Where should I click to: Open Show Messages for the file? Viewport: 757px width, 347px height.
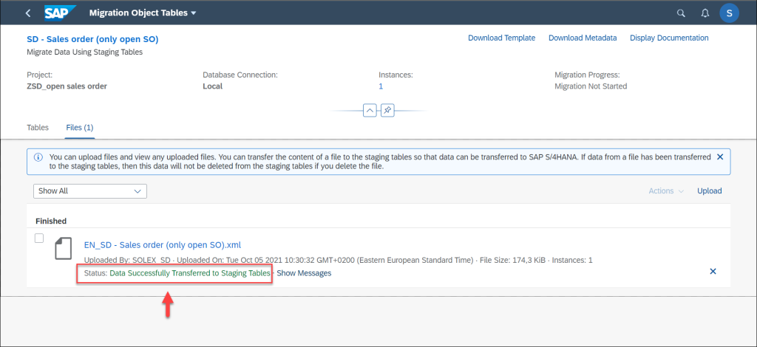point(304,272)
